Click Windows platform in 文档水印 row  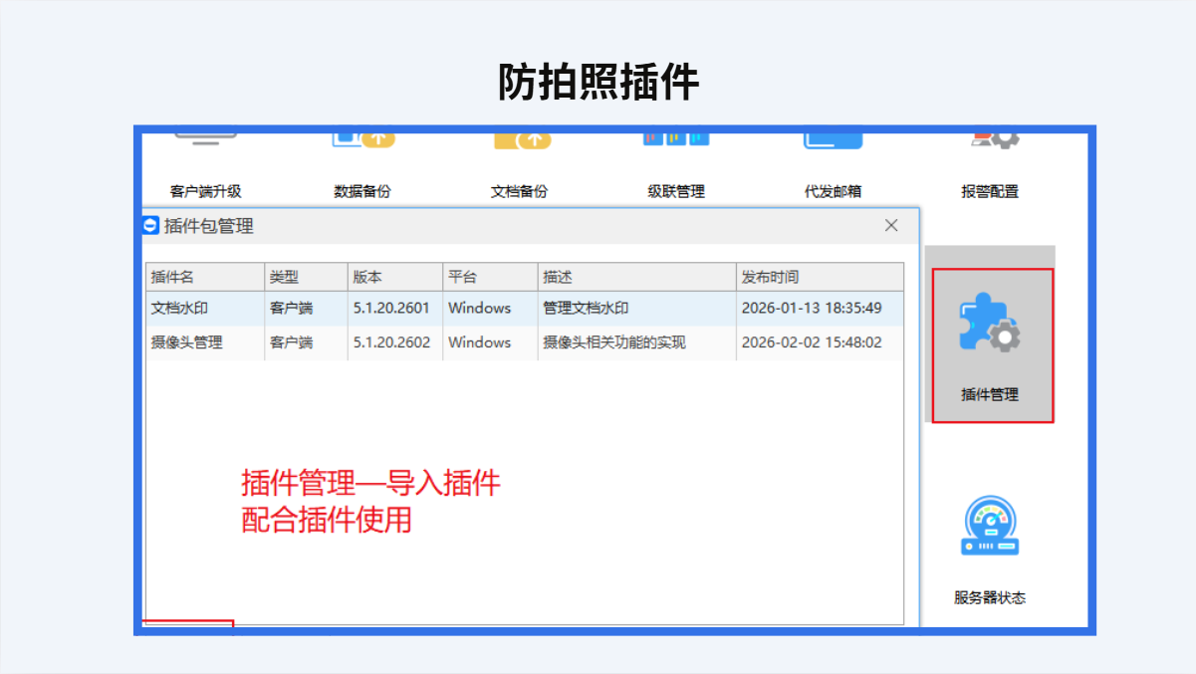click(x=479, y=309)
